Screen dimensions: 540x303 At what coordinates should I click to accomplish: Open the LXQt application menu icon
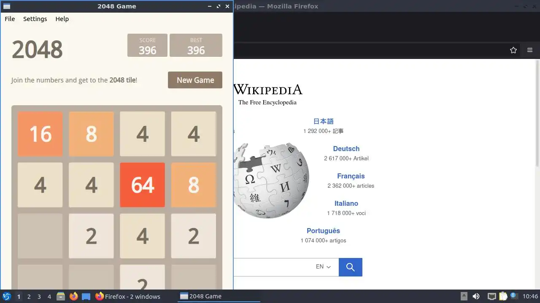[6, 297]
